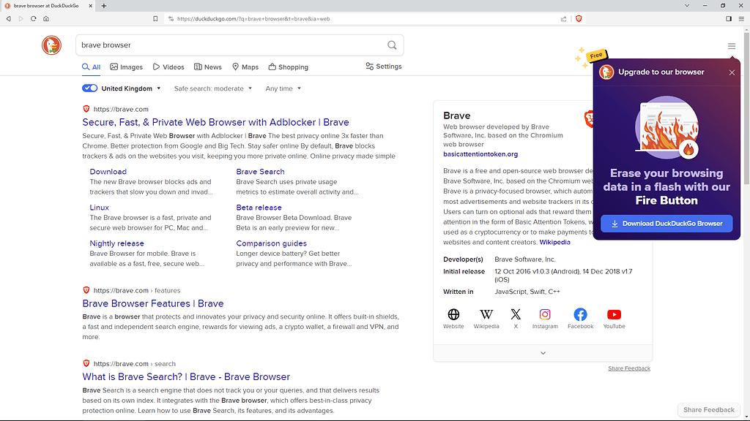Click the browser forward arrow

(21, 18)
